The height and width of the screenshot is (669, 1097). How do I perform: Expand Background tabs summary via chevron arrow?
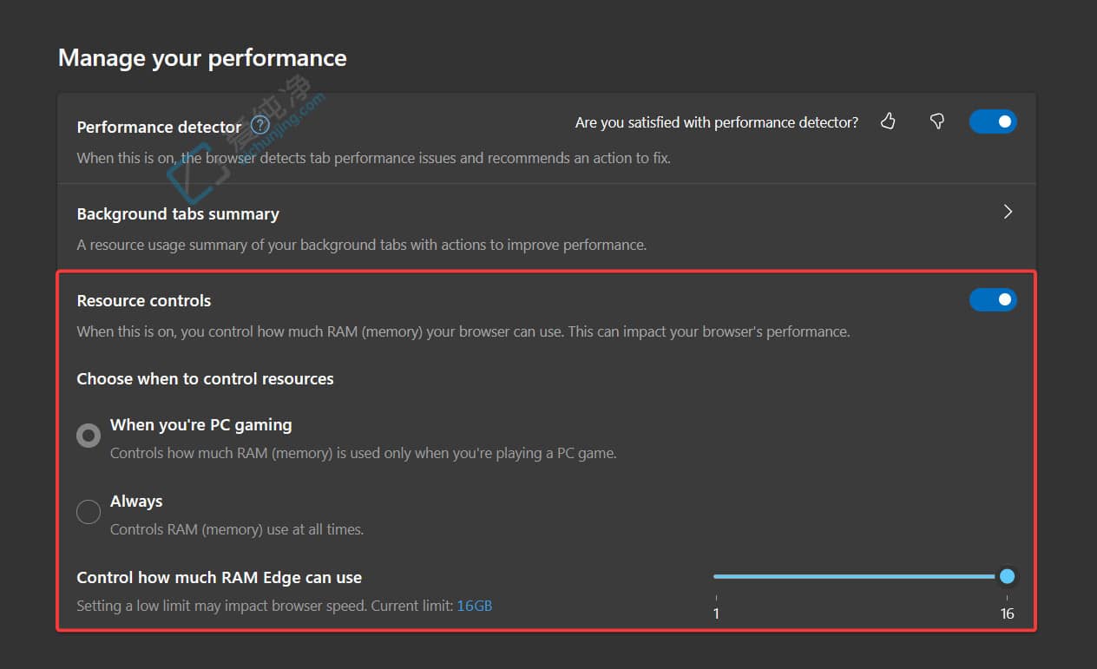pos(1008,212)
